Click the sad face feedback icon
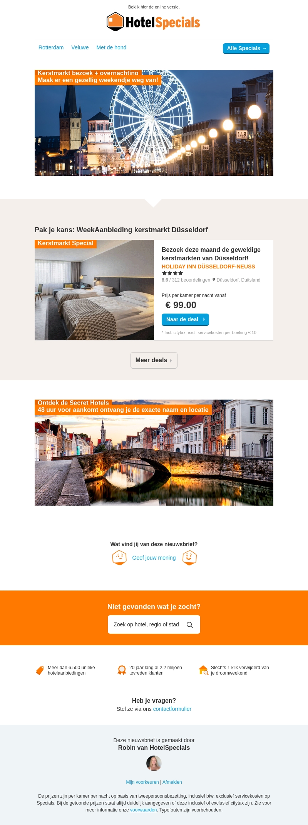 tap(119, 558)
